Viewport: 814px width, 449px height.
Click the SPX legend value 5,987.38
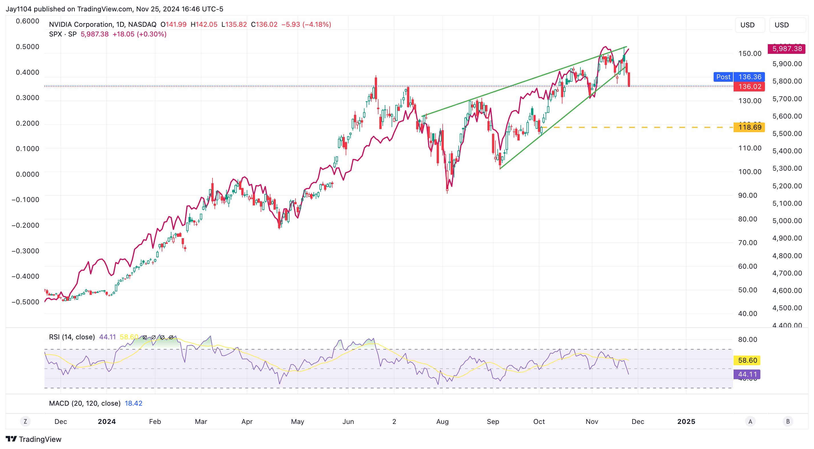point(94,34)
